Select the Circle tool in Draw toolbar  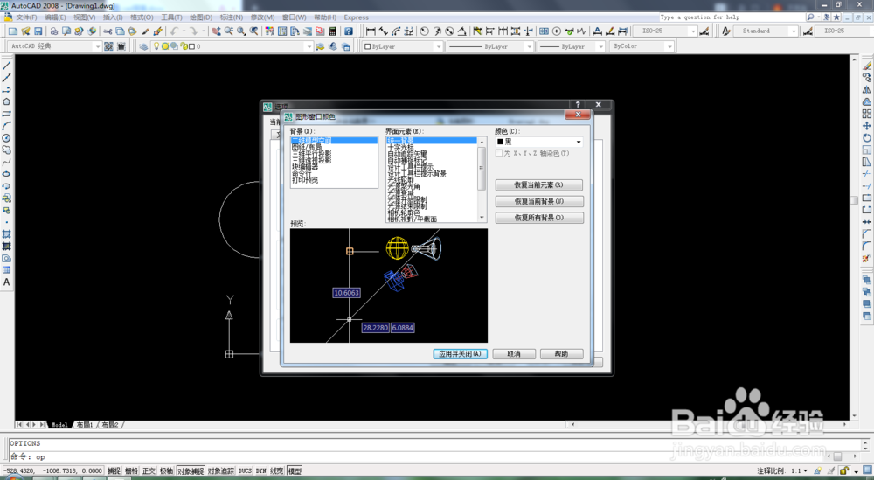pos(7,137)
